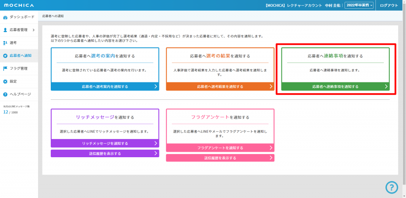Click the applicant management person icon

point(5,30)
